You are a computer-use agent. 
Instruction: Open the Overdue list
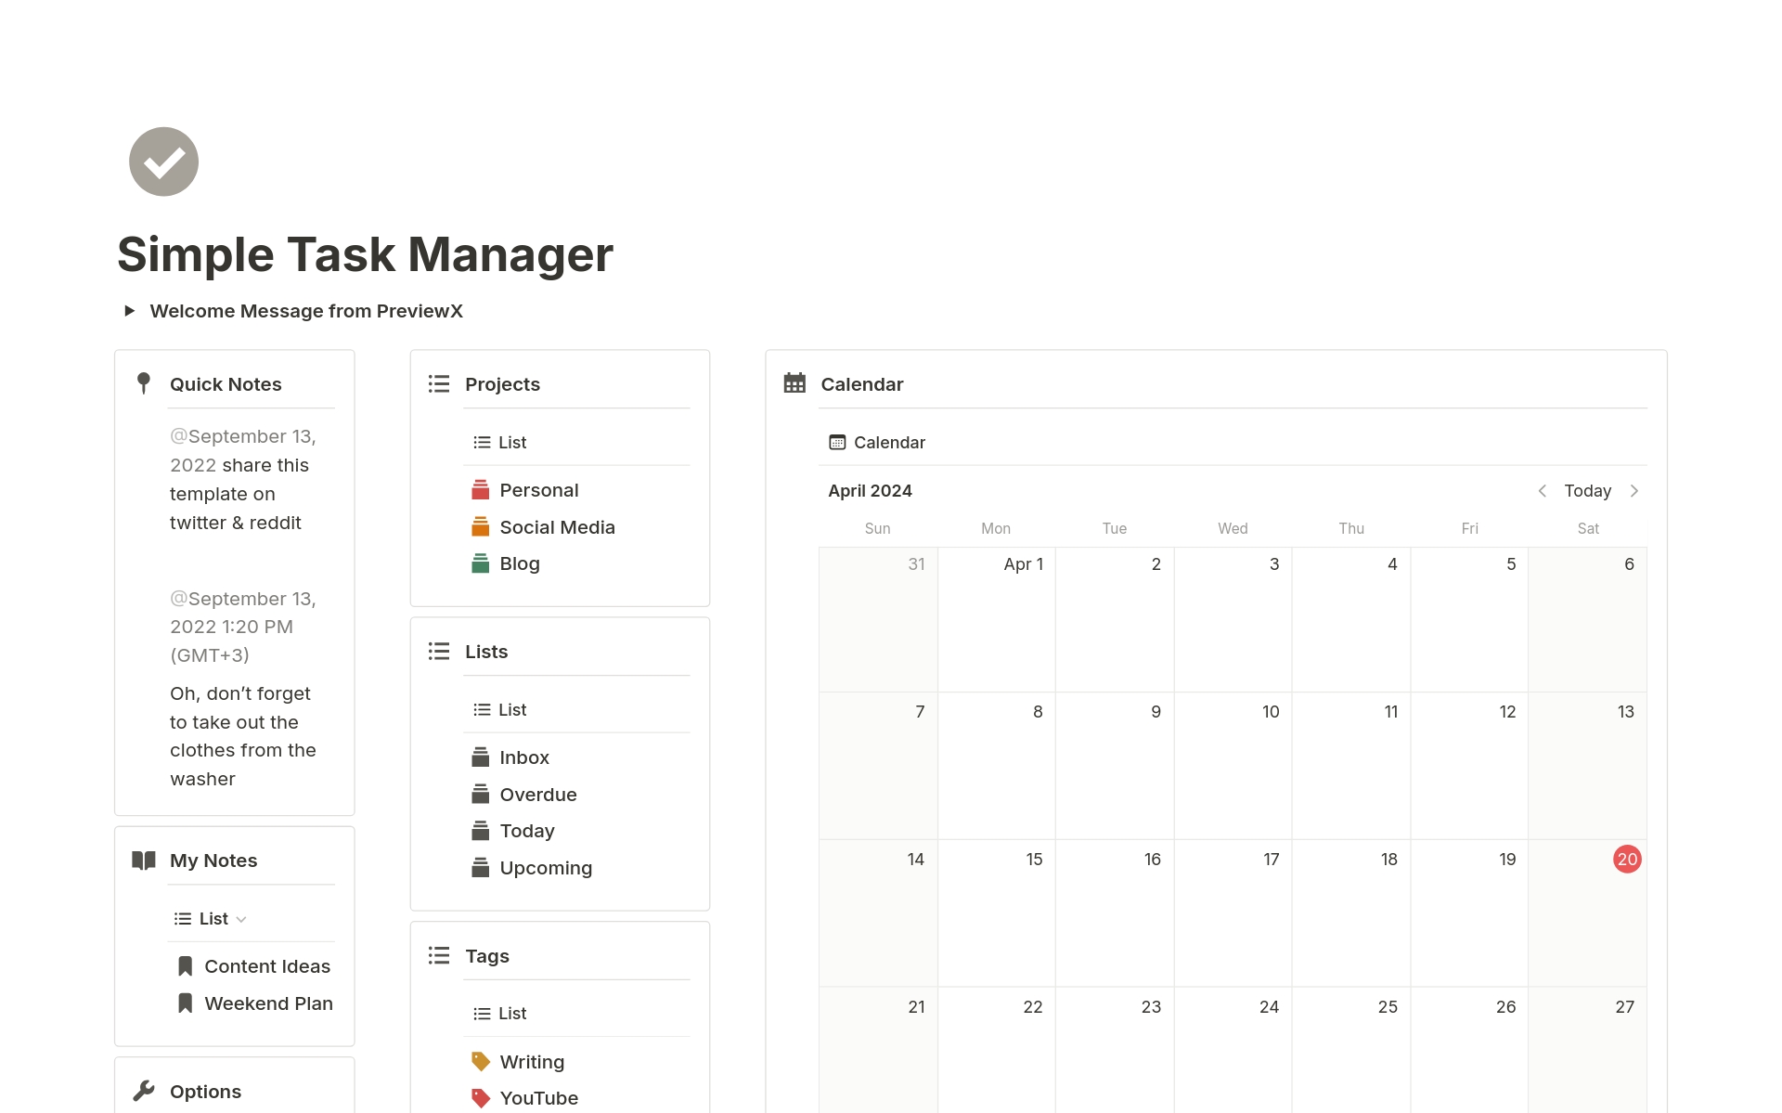(x=537, y=795)
